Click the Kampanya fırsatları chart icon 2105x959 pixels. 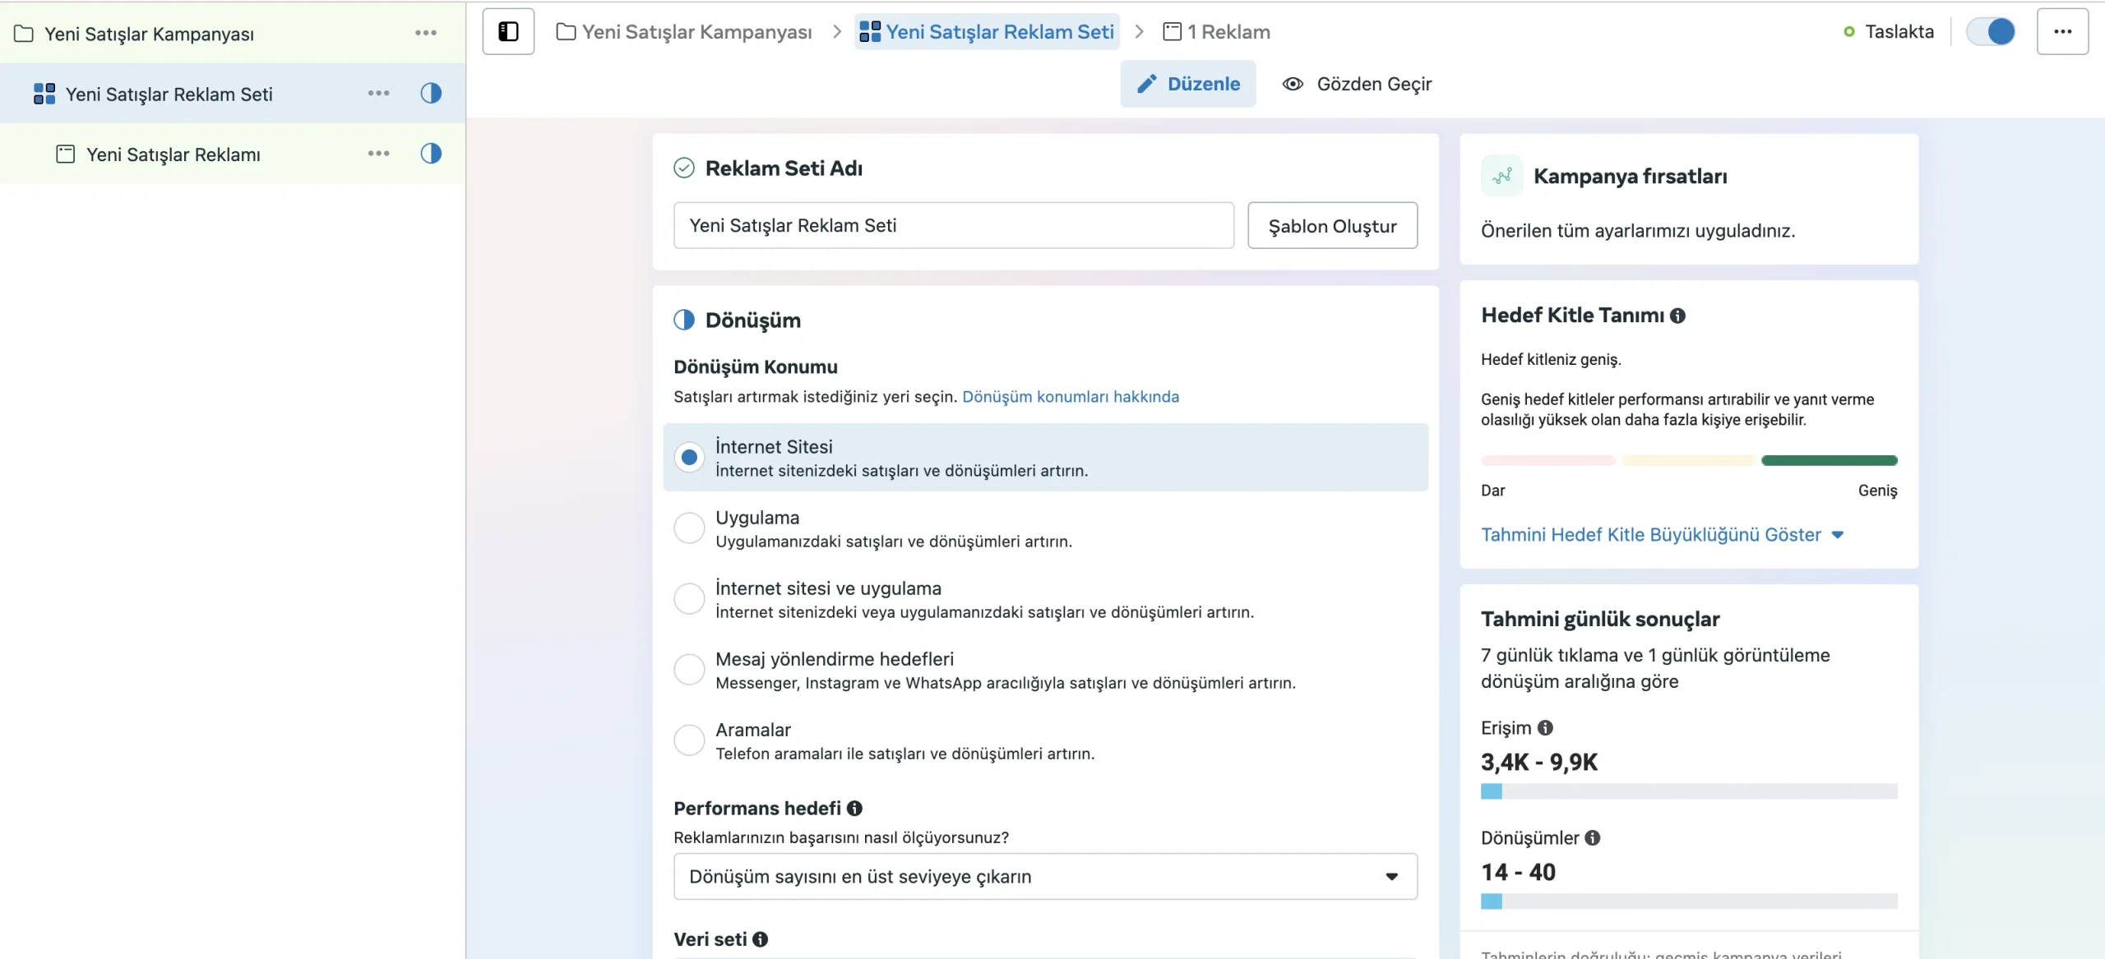coord(1501,176)
